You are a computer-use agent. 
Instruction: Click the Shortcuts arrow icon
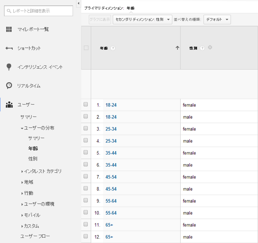point(9,48)
